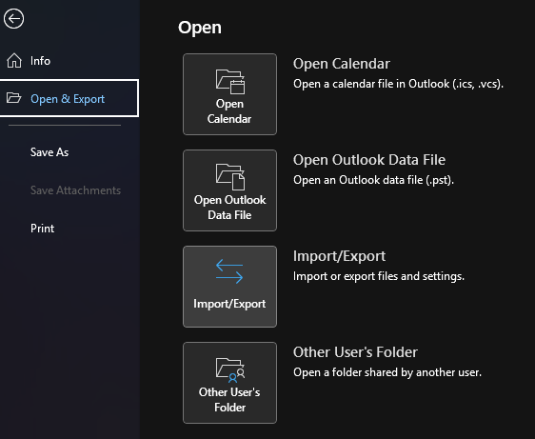Click "Open a folder shared by another user" text

387,372
